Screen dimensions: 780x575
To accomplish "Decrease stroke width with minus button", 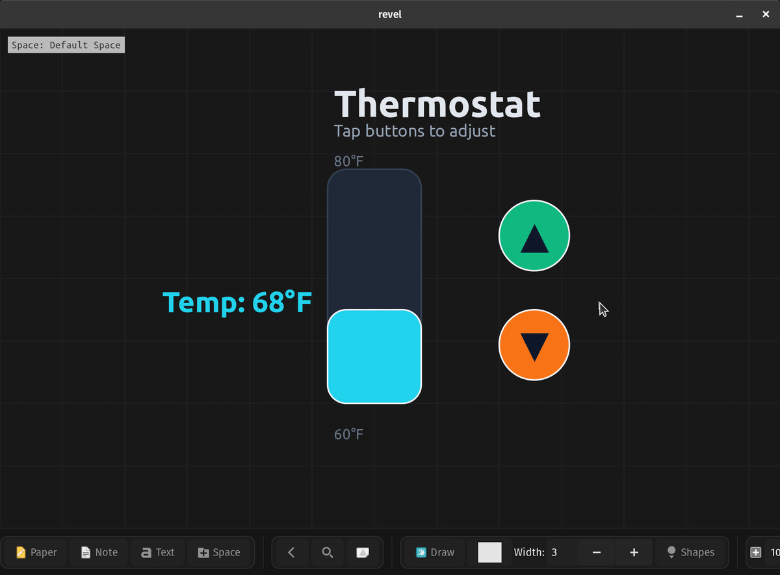I will click(x=597, y=552).
